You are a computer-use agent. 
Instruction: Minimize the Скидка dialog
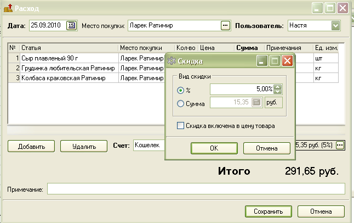coord(262,60)
